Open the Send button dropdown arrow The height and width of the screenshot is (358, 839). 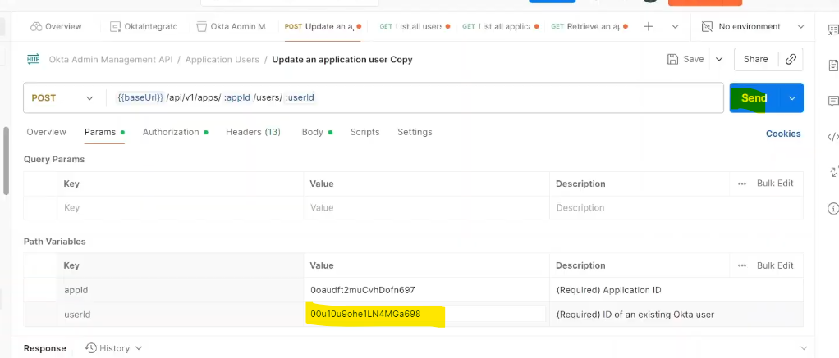click(791, 98)
